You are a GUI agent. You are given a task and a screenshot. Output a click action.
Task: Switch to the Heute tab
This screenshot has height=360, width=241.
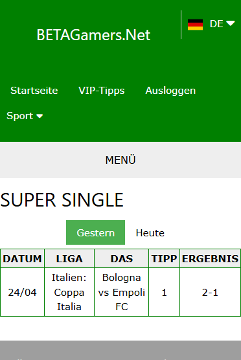(150, 233)
